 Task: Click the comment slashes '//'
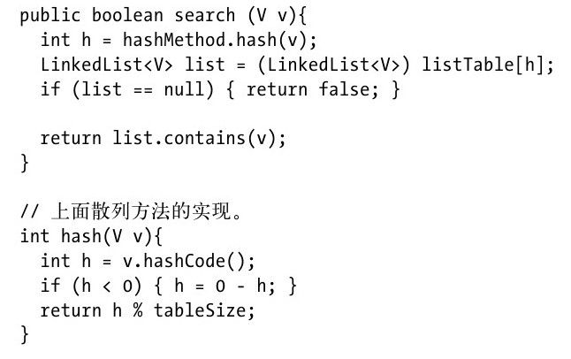click(x=29, y=211)
